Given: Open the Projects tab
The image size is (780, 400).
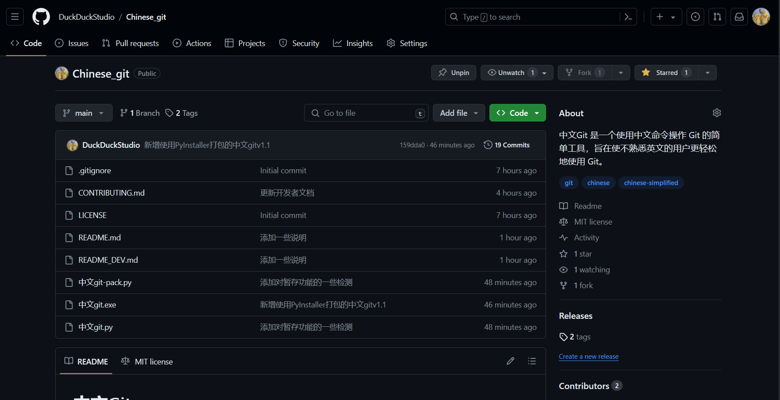Looking at the screenshot, I should 245,43.
